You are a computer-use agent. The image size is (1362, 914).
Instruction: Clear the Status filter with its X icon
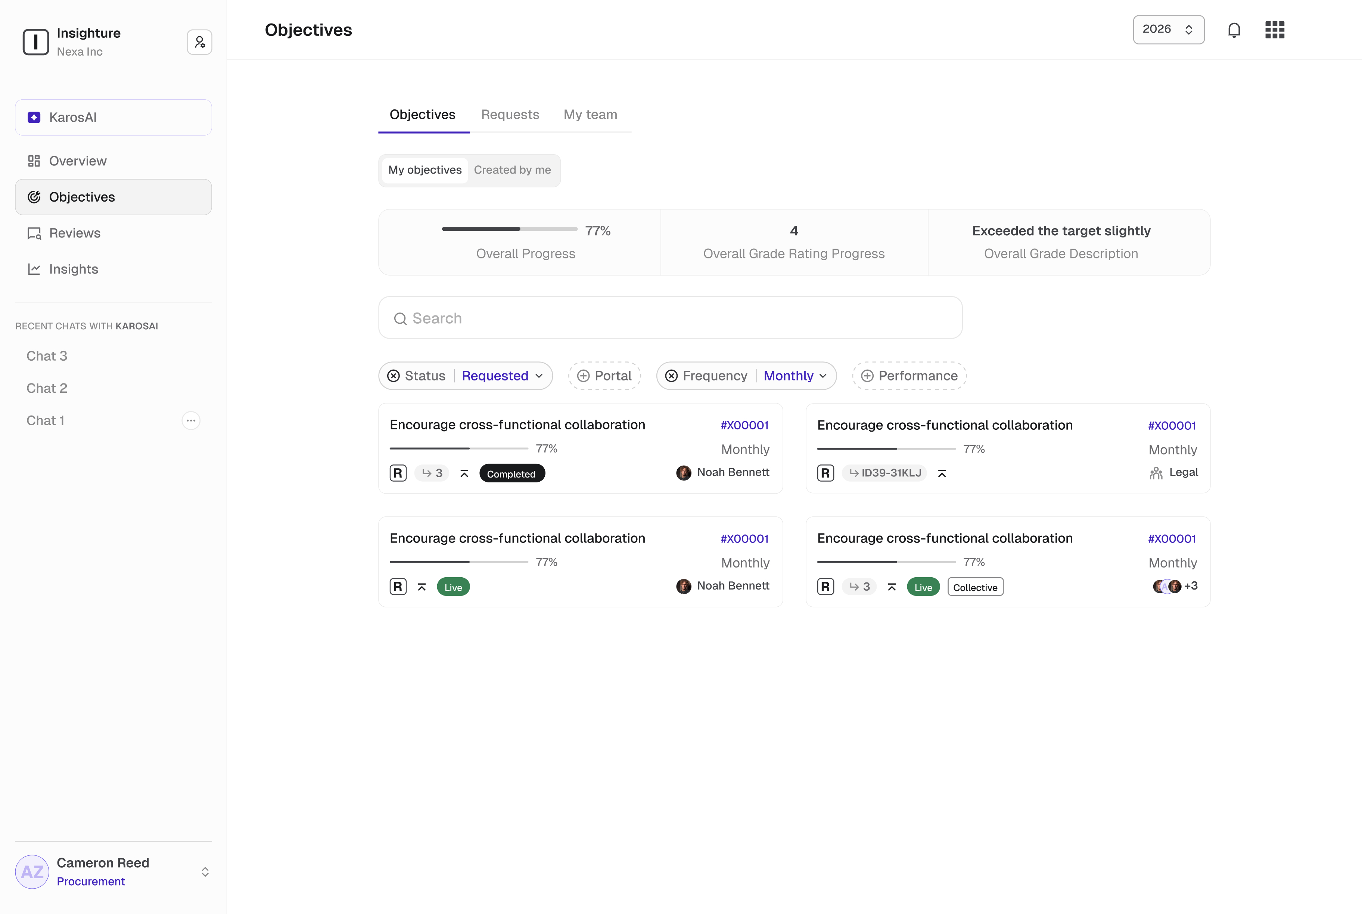394,376
